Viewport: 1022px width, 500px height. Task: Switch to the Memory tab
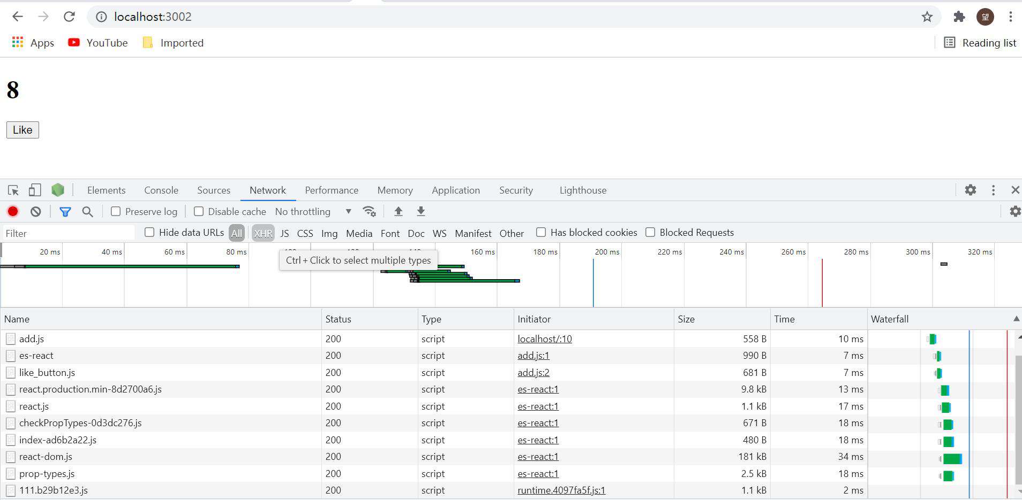click(x=395, y=190)
